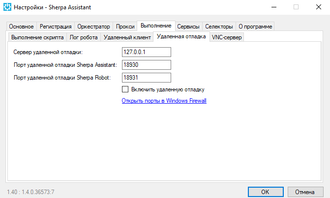330x198 pixels.
Task: Click the version text 1.40 : 1.4.0.36573:7
Action: pyautogui.click(x=30, y=192)
